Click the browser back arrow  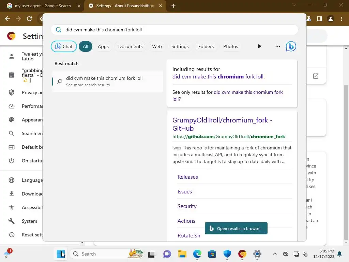[x=7, y=19]
